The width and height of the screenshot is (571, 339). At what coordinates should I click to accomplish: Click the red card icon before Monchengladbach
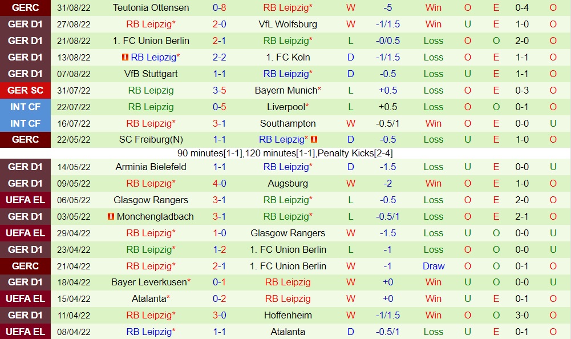pos(111,216)
